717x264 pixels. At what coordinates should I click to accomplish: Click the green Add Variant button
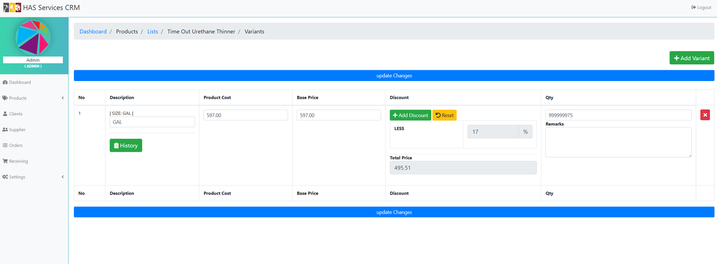[691, 58]
